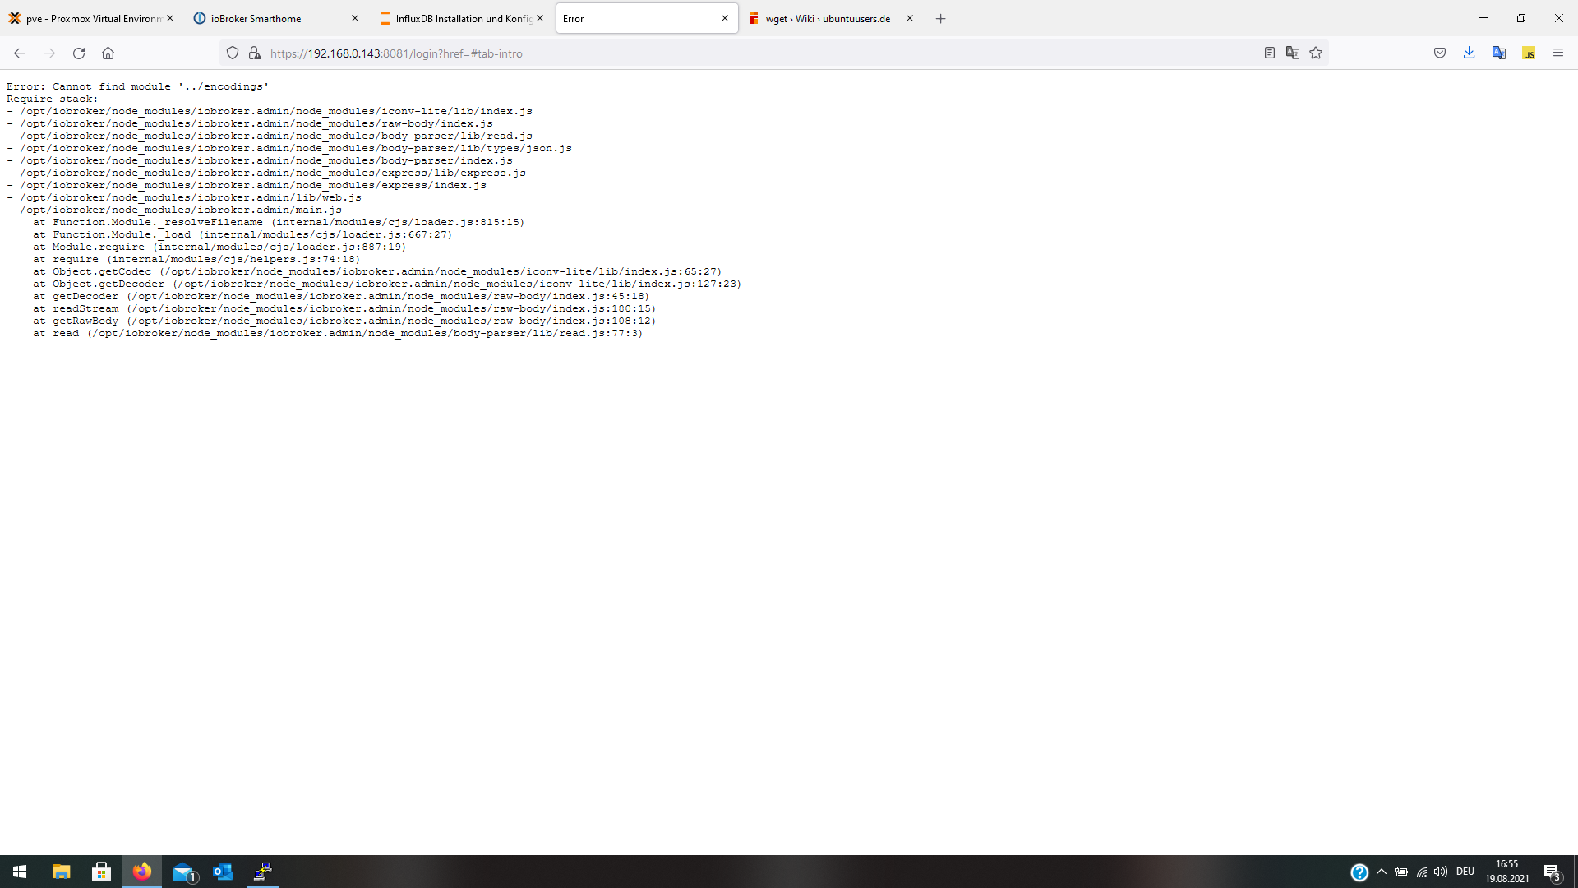Open the volume control in tray
This screenshot has height=888, width=1578.
[x=1441, y=872]
